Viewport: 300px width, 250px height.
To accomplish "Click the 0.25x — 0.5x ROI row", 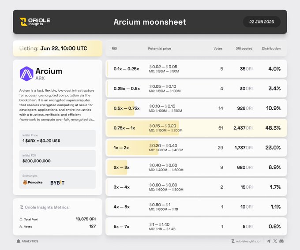I will click(196, 89).
